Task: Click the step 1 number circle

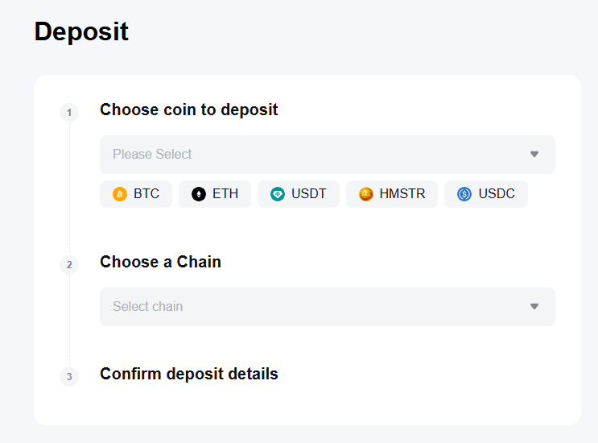Action: pos(69,113)
